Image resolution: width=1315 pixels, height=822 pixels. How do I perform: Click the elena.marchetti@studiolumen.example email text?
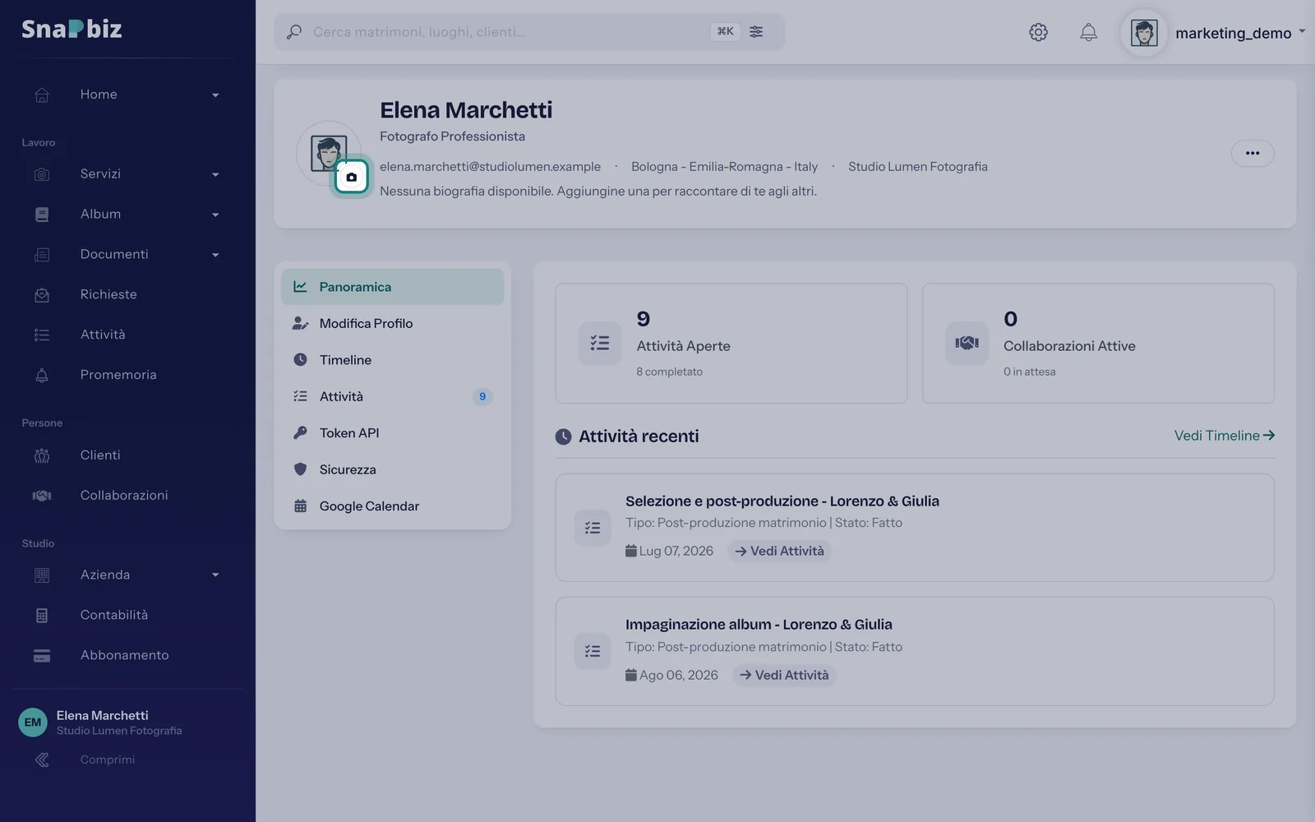pos(490,167)
